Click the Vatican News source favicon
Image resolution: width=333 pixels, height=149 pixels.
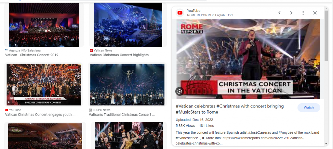[x=91, y=50]
